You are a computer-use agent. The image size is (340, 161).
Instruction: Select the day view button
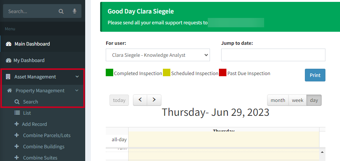click(314, 100)
